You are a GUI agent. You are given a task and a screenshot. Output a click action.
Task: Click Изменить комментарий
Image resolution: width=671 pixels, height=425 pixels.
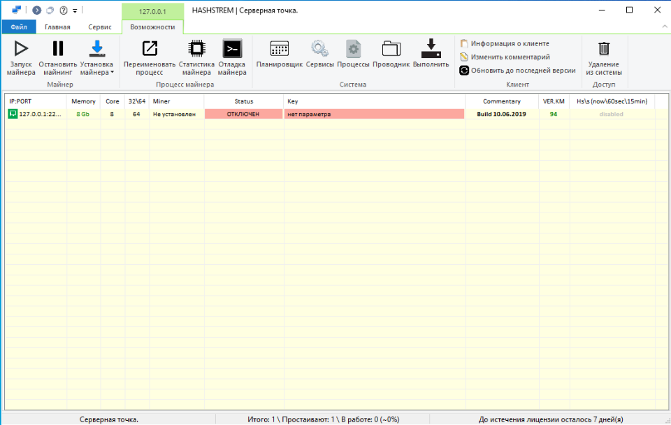click(505, 57)
